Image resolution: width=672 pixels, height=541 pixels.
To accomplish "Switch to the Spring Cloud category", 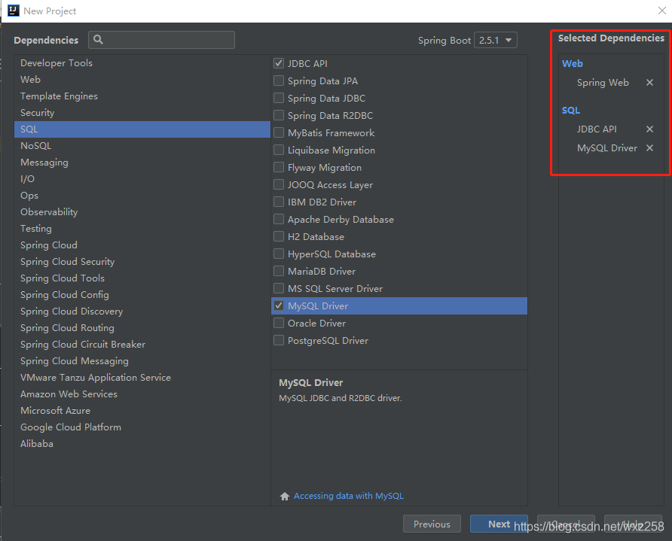I will coord(49,245).
